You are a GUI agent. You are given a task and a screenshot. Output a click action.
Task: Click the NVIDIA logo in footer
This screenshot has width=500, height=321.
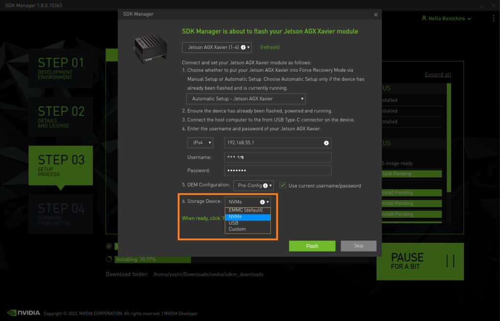click(x=24, y=313)
